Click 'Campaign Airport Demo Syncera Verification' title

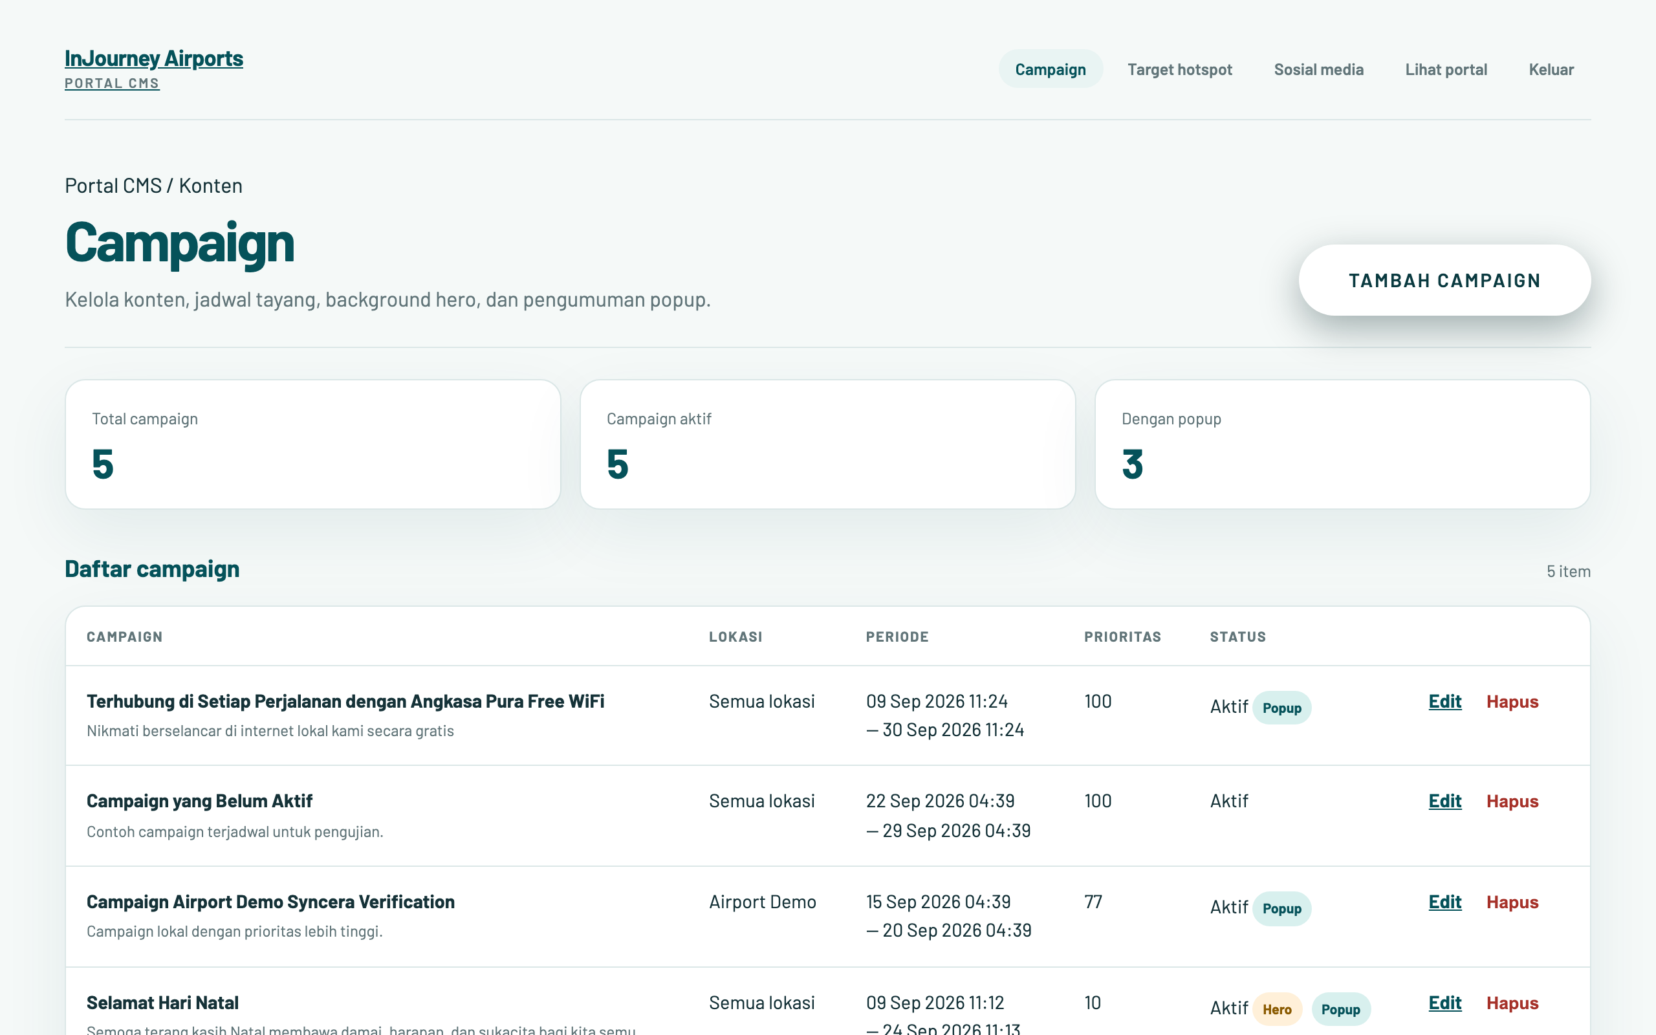click(270, 902)
